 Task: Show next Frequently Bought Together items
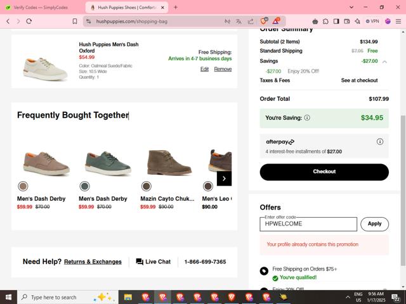coord(224,179)
